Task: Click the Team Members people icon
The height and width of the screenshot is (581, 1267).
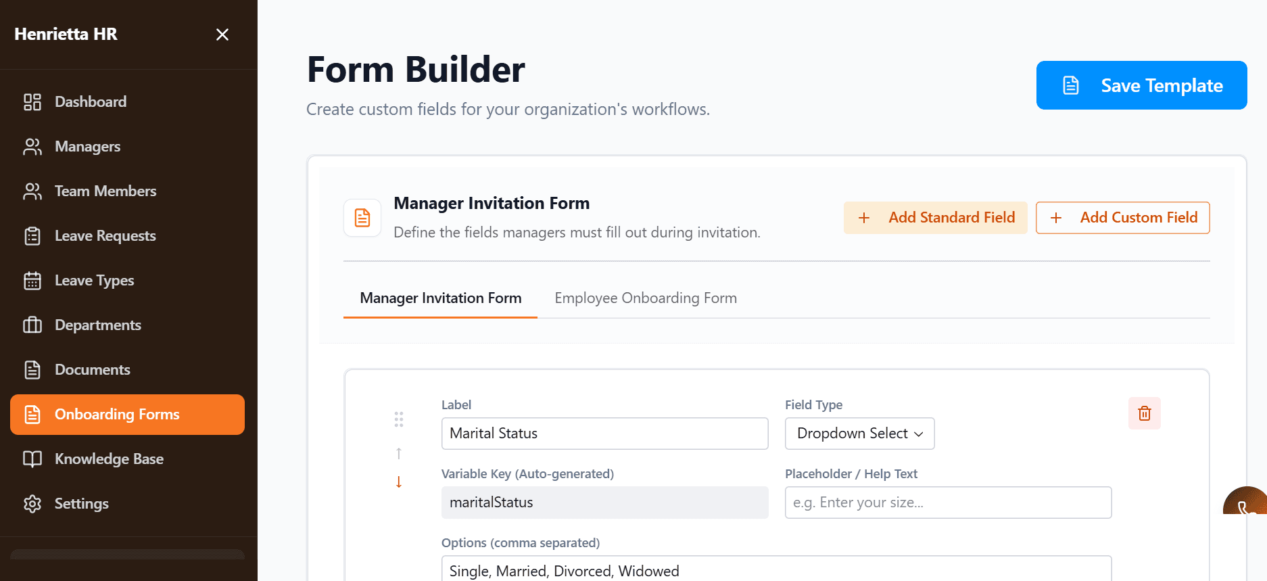Action: [x=32, y=191]
